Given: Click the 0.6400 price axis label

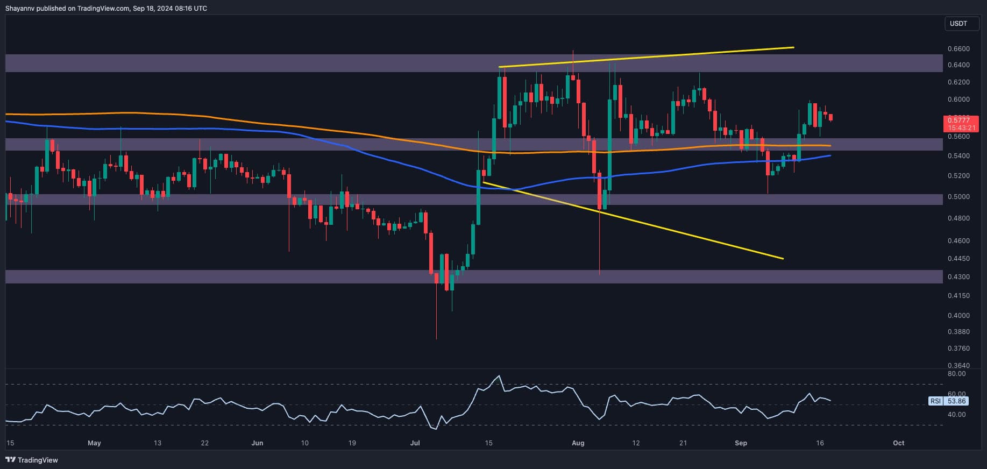Looking at the screenshot, I should (x=958, y=65).
